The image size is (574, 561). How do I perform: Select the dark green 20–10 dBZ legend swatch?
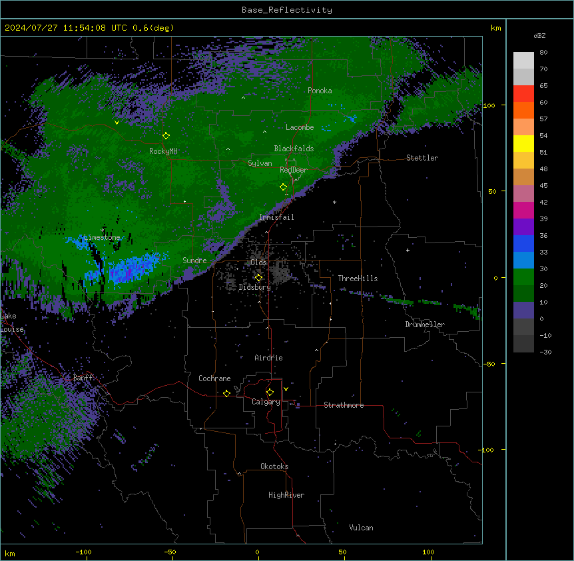point(523,294)
